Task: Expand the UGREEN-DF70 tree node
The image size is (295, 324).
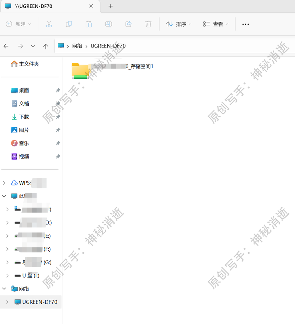Action: (x=7, y=302)
